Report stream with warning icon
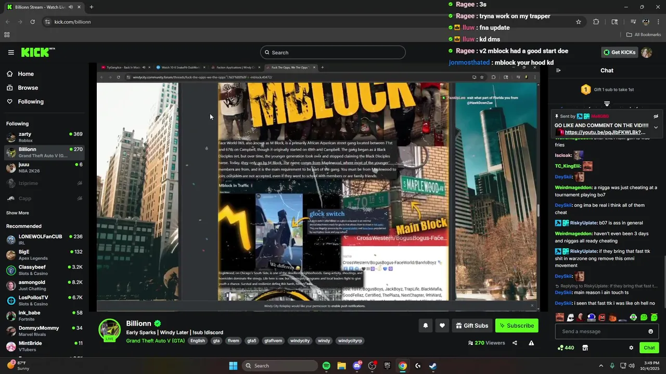 [x=531, y=343]
